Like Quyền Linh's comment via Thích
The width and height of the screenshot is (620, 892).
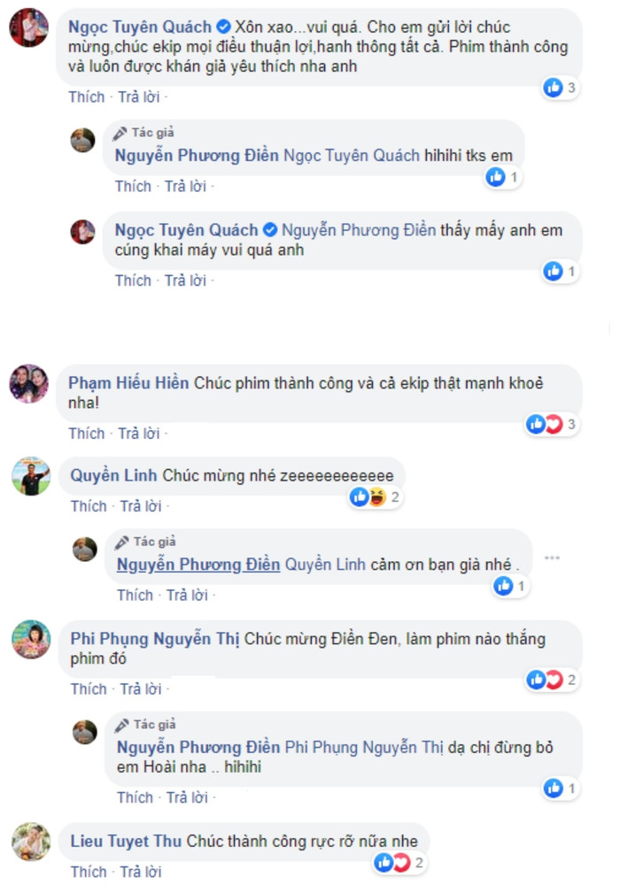coord(89,506)
